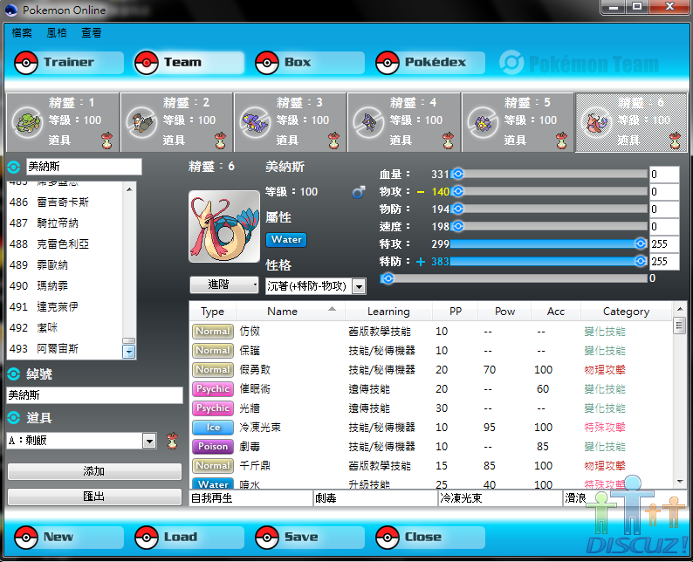
Task: Click item apple icon in slot 2
Action: (x=220, y=140)
